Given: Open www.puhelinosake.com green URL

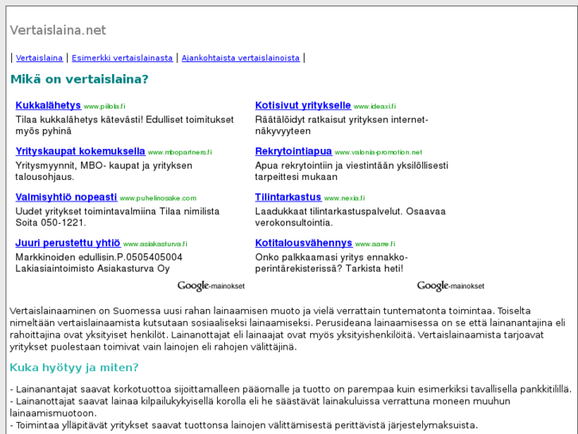Looking at the screenshot, I should click(x=158, y=198).
